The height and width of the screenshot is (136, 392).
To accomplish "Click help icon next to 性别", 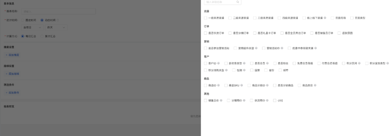I will [244, 70].
